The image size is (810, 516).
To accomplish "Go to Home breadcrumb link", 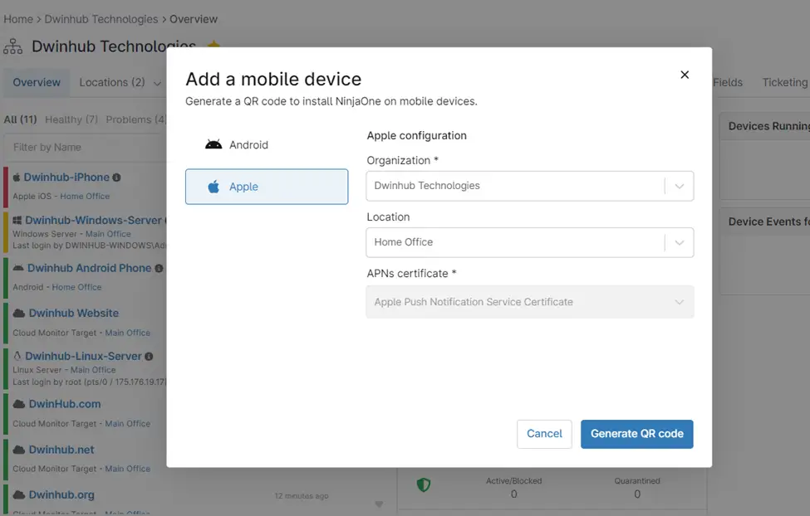I will coord(18,19).
